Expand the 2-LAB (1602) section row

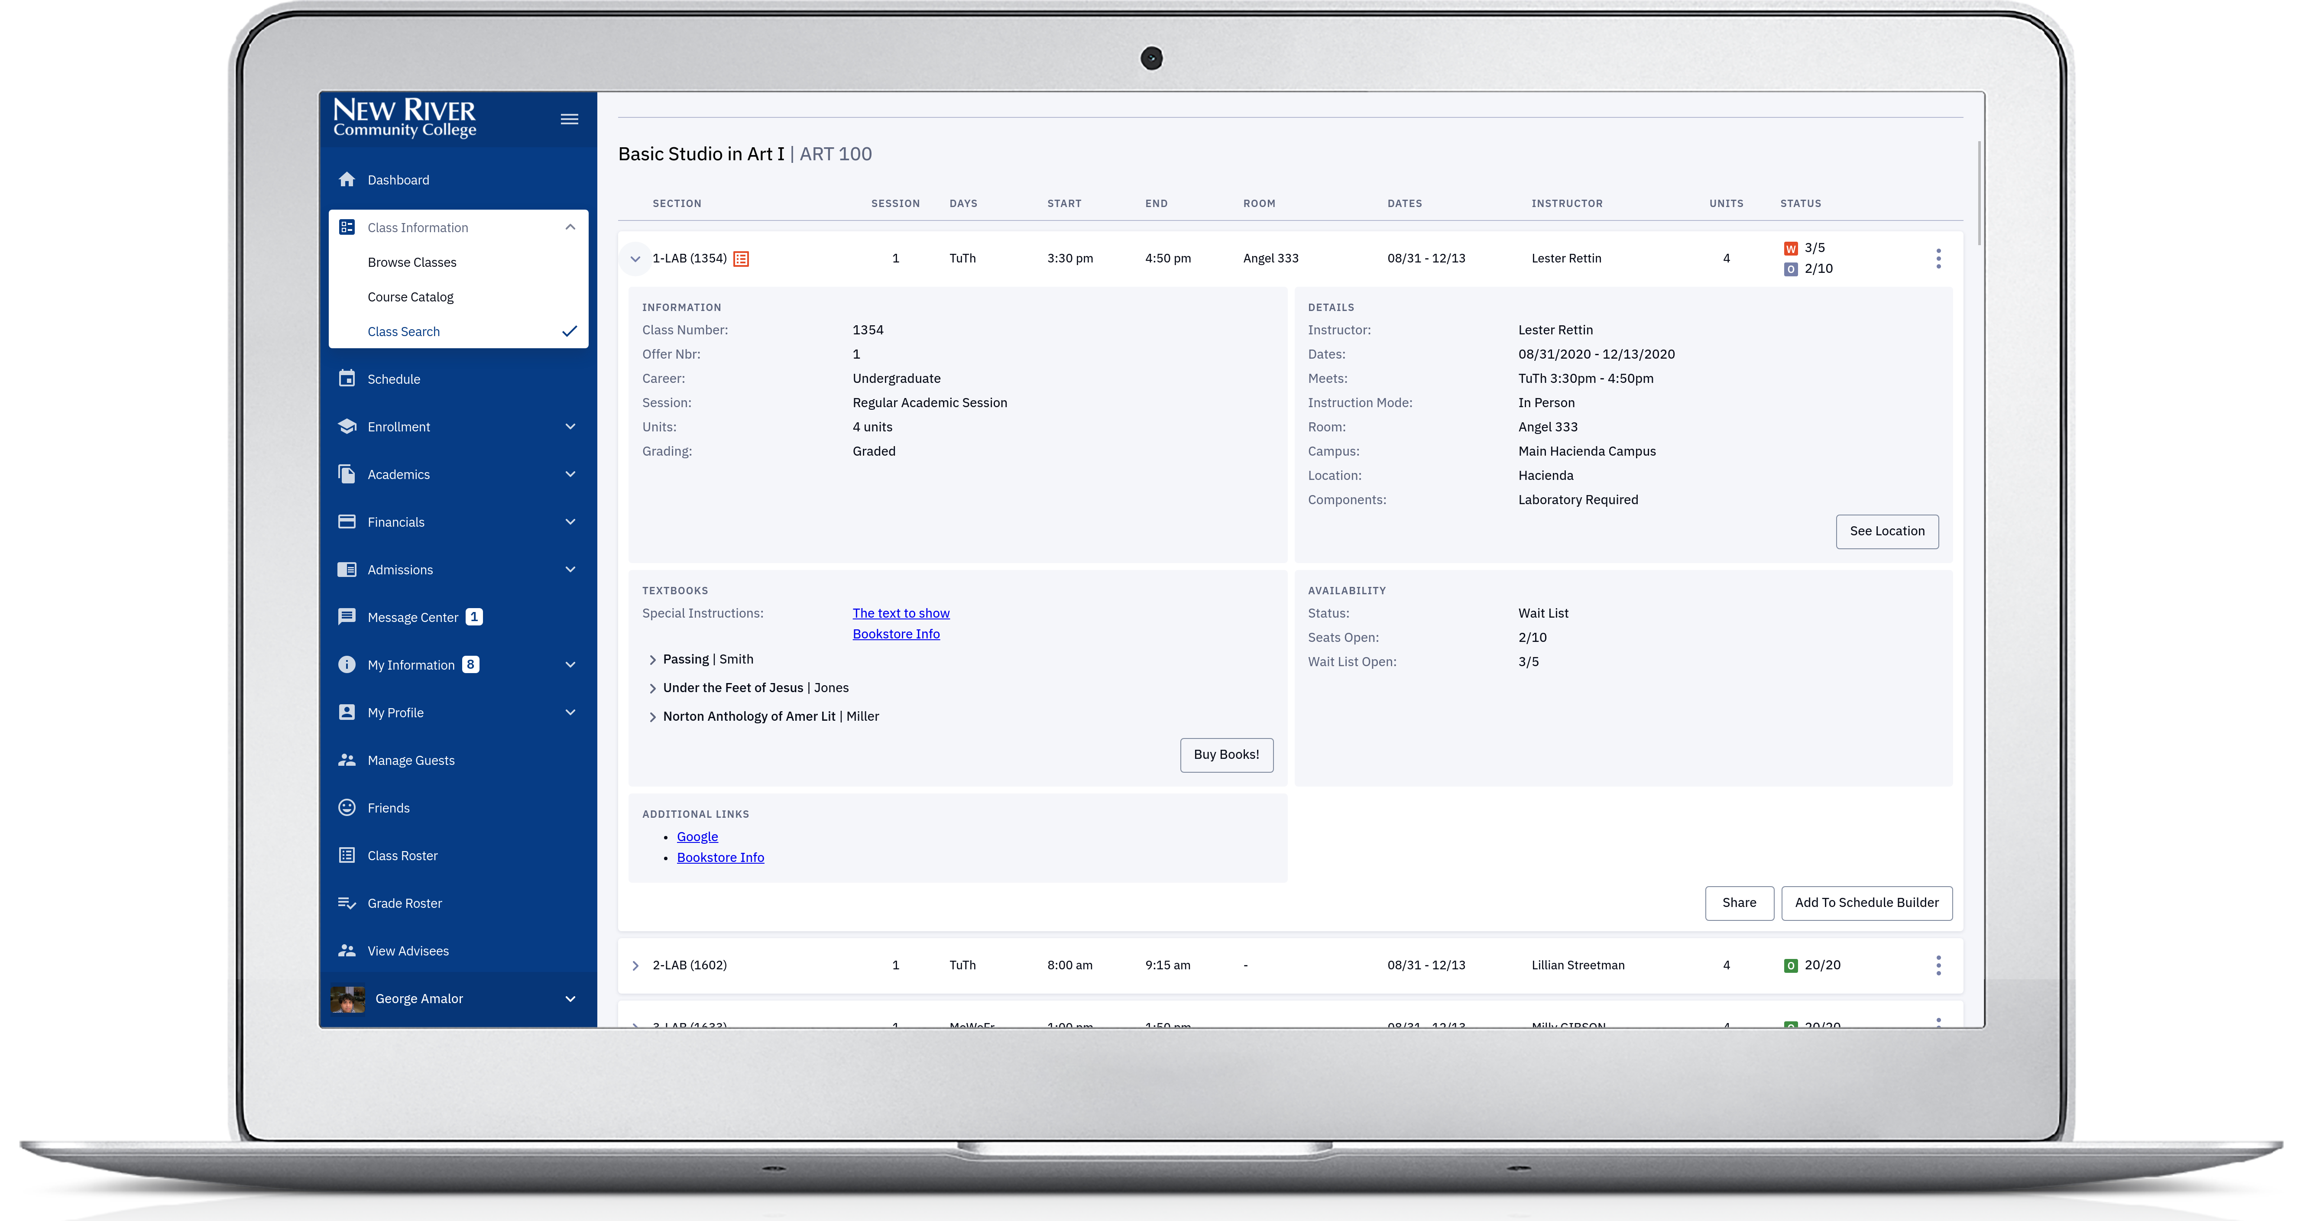tap(635, 966)
